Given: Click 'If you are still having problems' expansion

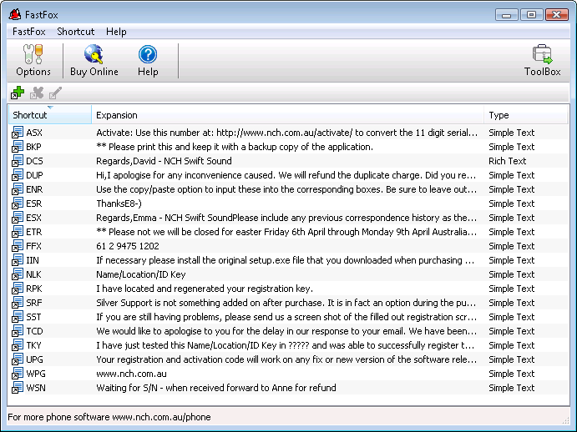Looking at the screenshot, I should 286,317.
